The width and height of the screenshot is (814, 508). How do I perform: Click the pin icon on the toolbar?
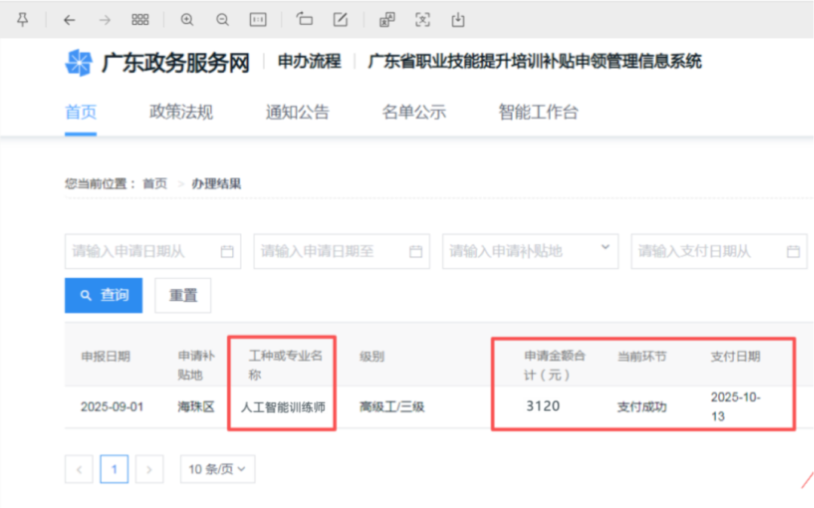click(23, 20)
